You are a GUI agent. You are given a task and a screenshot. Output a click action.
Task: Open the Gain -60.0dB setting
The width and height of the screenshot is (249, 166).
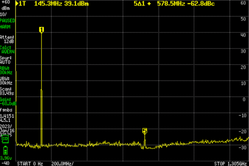click(x=8, y=102)
